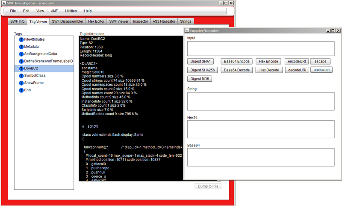Click the Dump to File button
The height and width of the screenshot is (206, 342).
point(208,186)
